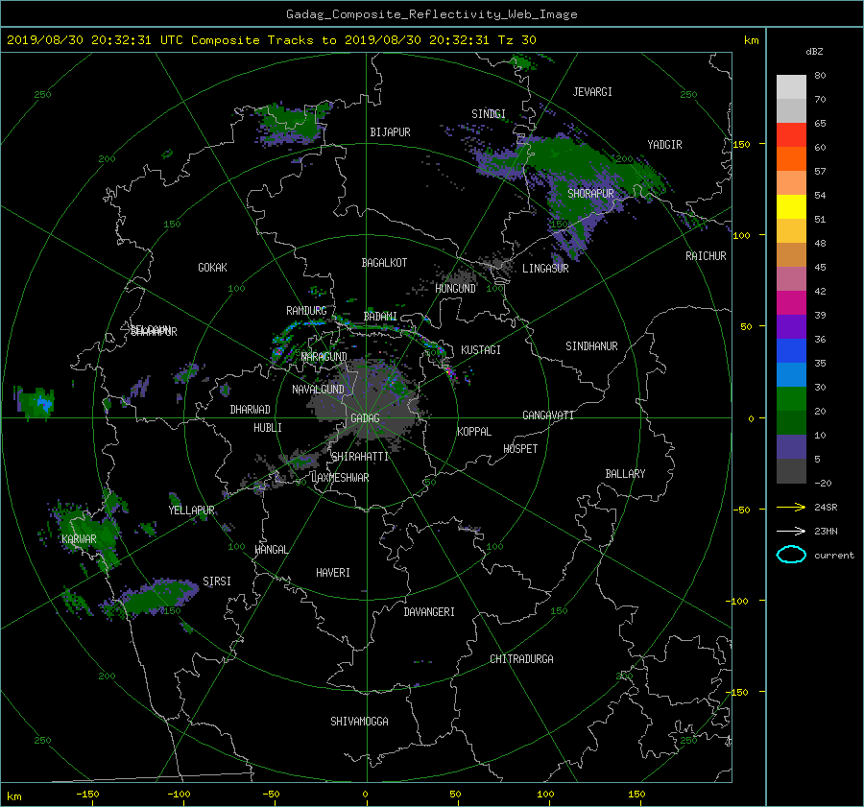Select the BADAMI label
Image resolution: width=864 pixels, height=807 pixels.
(x=380, y=317)
